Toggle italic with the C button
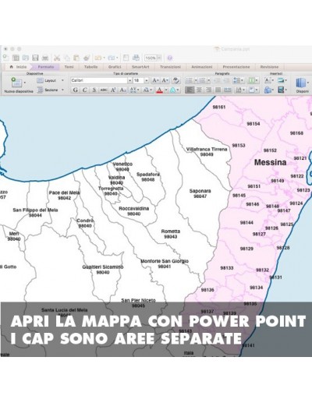Screen dimensions: 312x403 click(84, 90)
